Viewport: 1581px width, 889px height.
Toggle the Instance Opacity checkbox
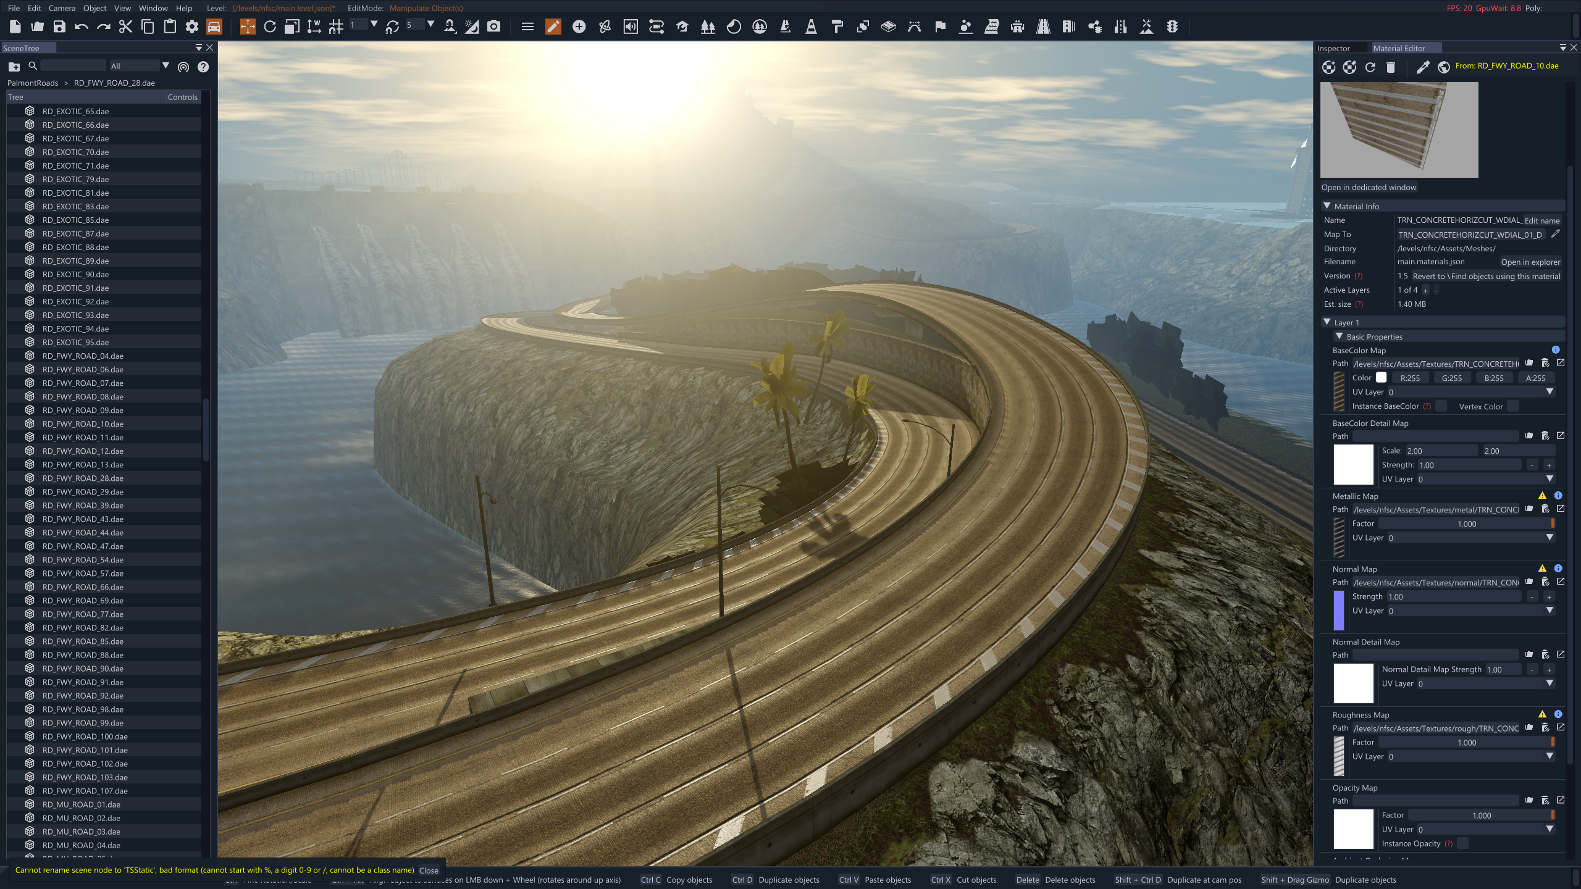(x=1462, y=843)
